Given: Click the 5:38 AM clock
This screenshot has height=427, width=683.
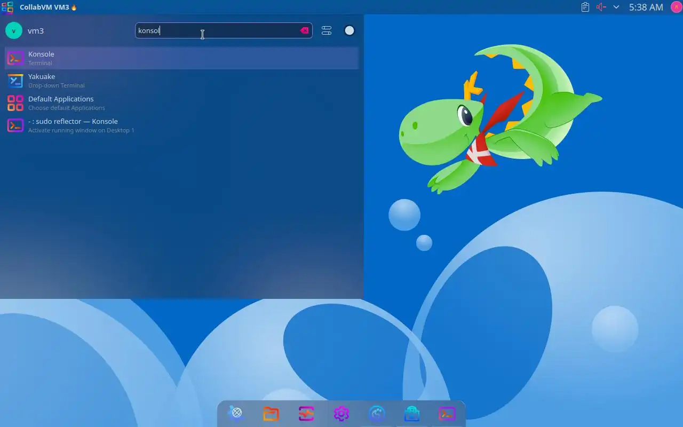Looking at the screenshot, I should [x=646, y=7].
